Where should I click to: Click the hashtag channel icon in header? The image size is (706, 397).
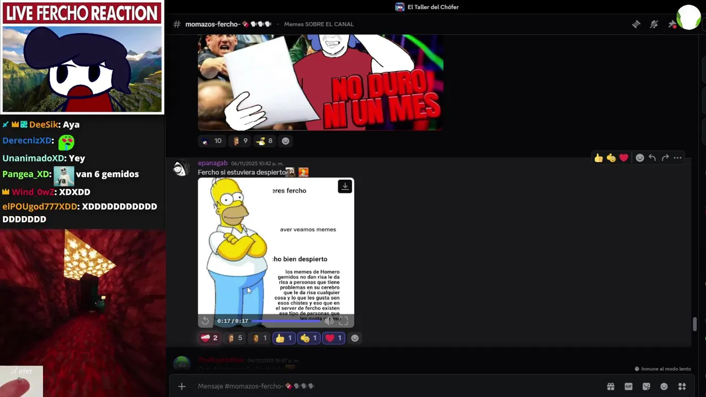click(177, 24)
